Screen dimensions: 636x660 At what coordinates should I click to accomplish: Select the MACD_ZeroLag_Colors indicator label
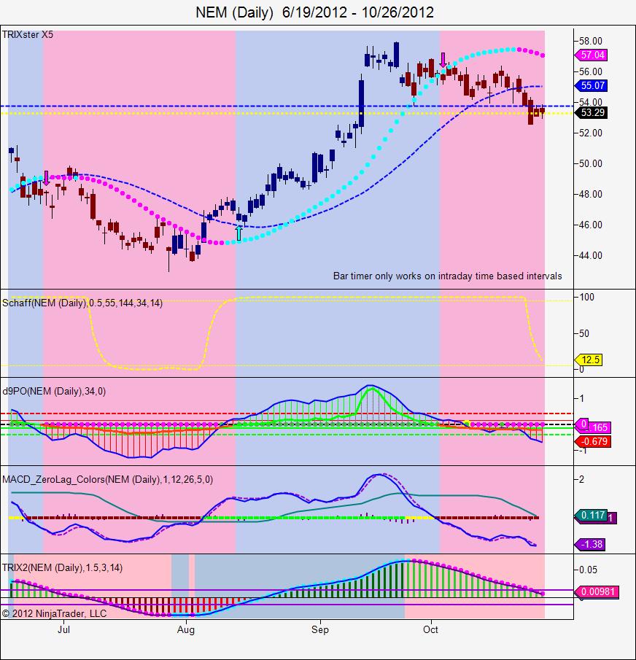coord(107,479)
